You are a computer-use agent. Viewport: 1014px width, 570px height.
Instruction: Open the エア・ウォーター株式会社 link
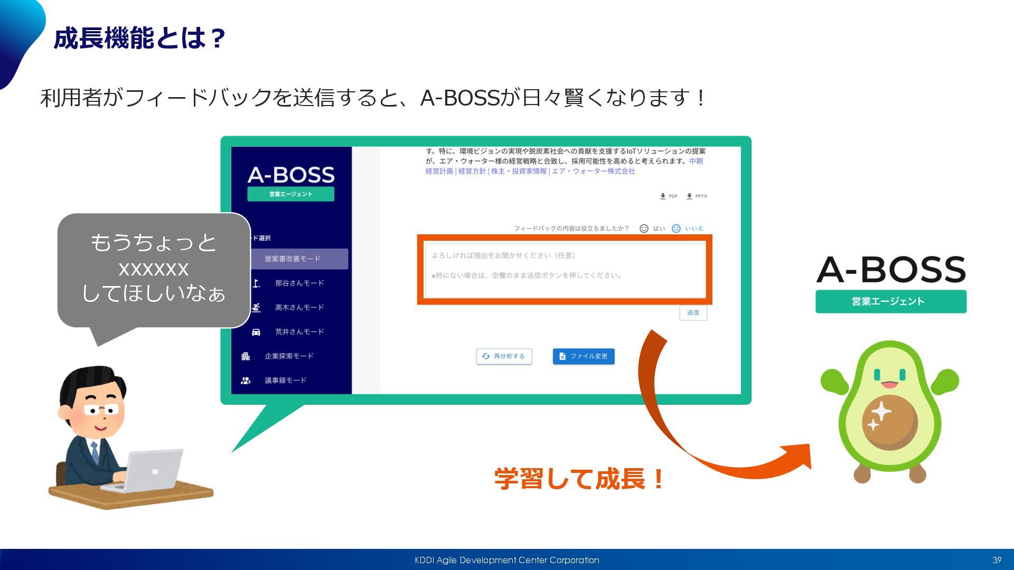pos(594,172)
